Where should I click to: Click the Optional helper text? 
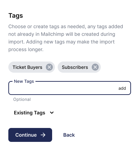point(22,99)
